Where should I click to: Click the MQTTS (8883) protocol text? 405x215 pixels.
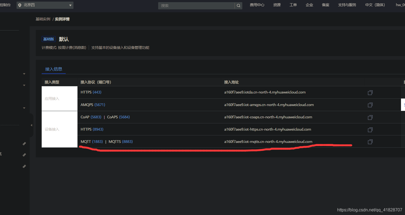[121, 142]
